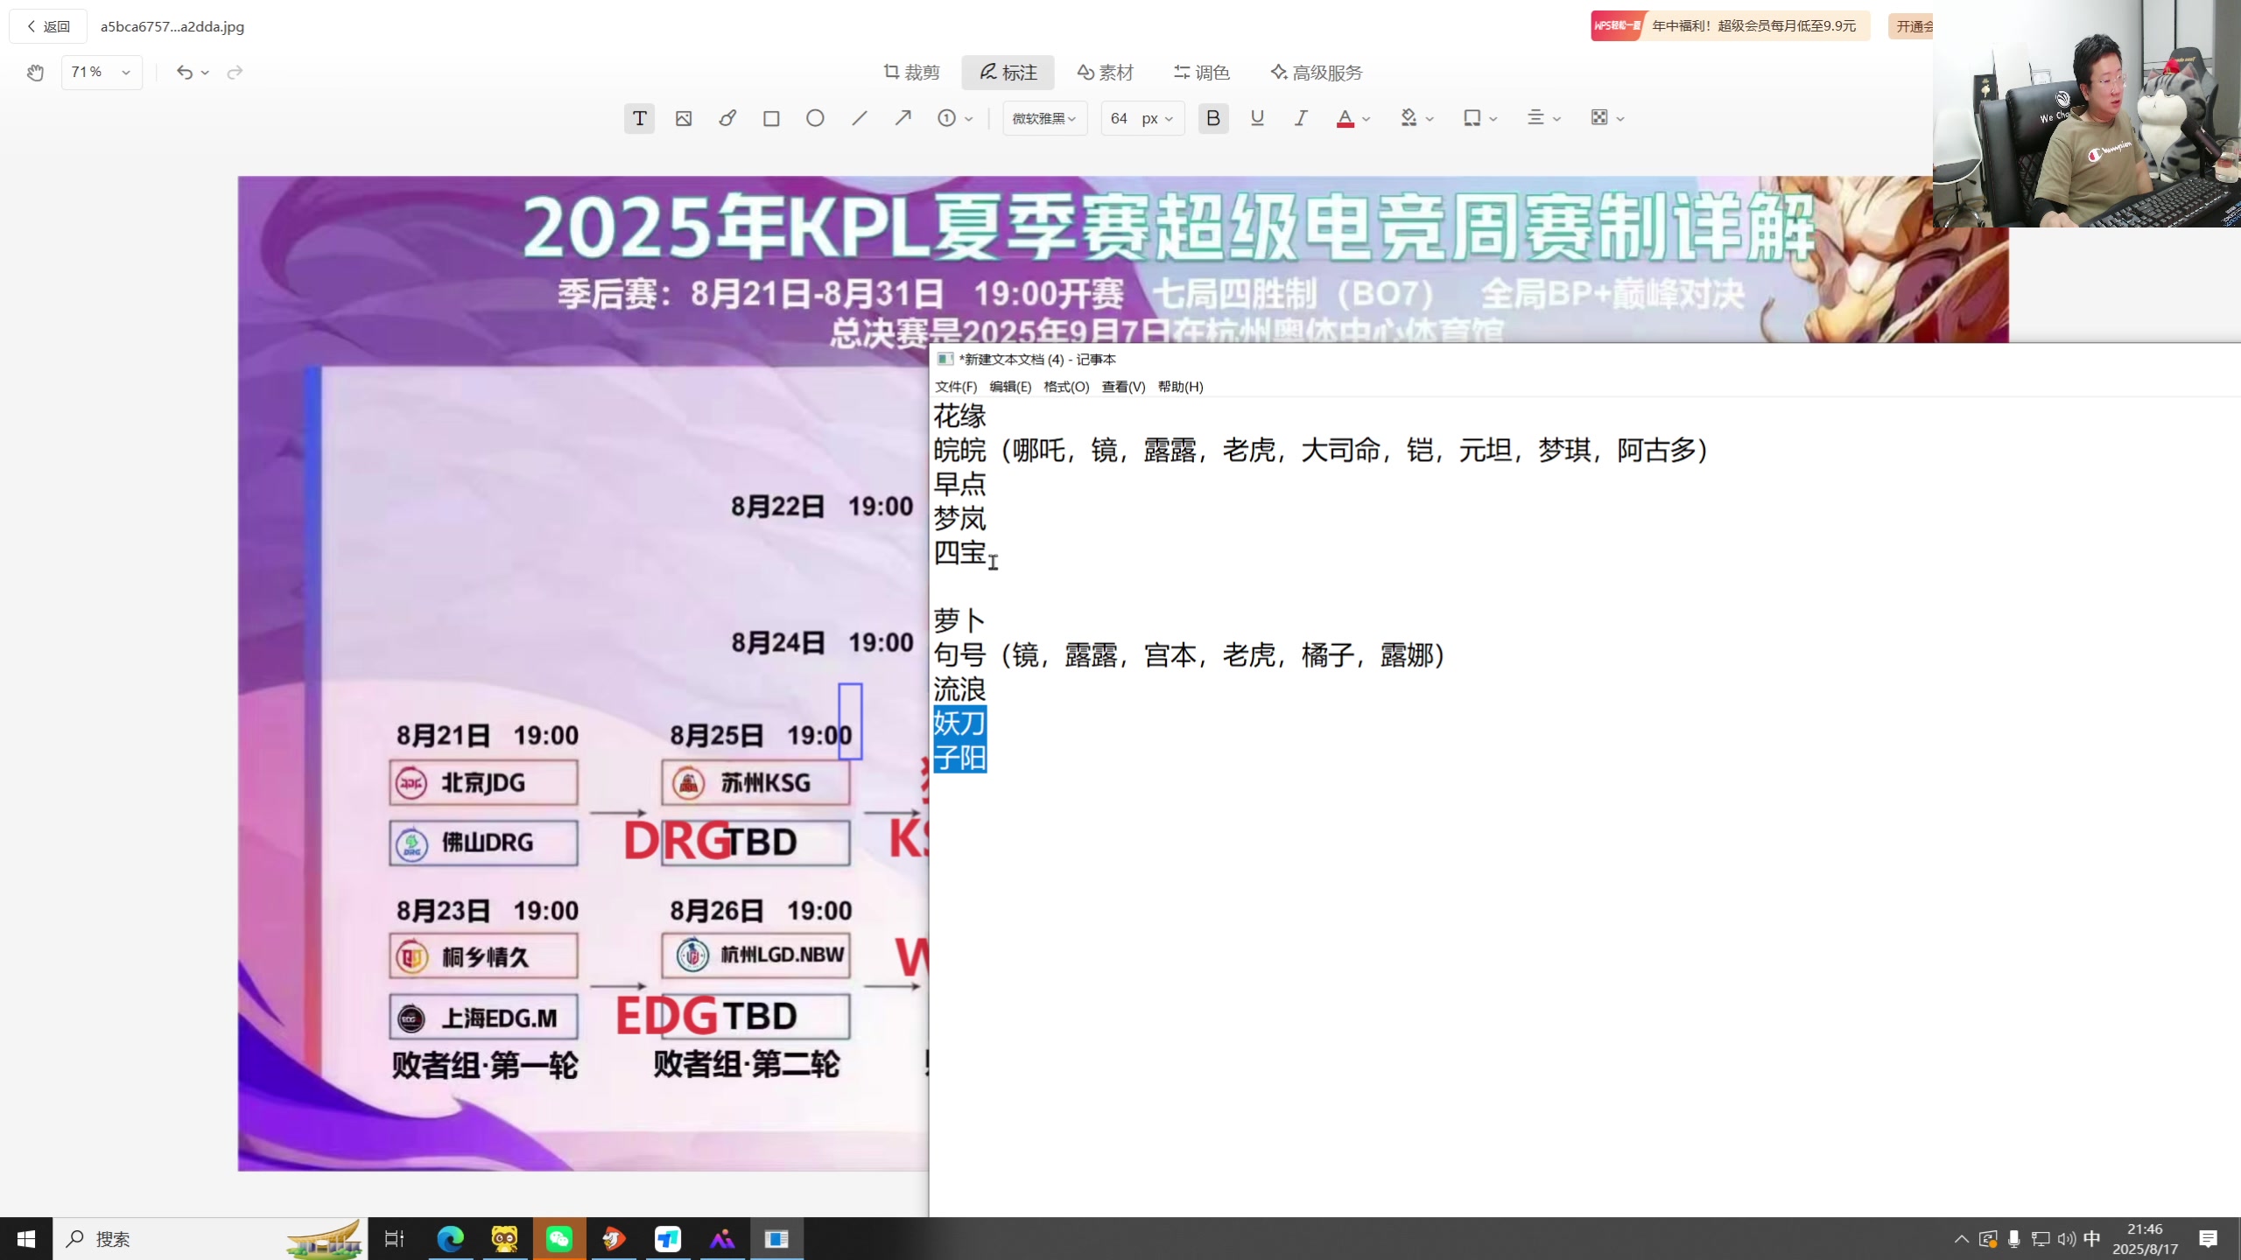The height and width of the screenshot is (1260, 2241).
Task: Switch to the 高级服务 tab
Action: point(1317,73)
